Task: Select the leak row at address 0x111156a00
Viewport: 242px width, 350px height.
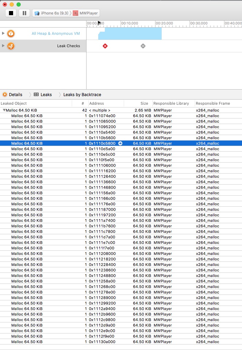Action: click(121, 193)
